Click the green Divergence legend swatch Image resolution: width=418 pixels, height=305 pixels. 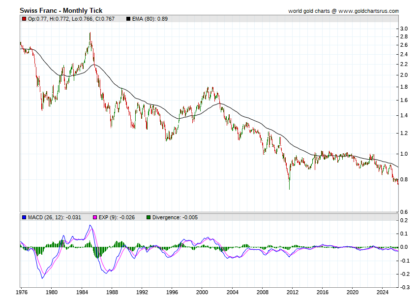pyautogui.click(x=149, y=217)
